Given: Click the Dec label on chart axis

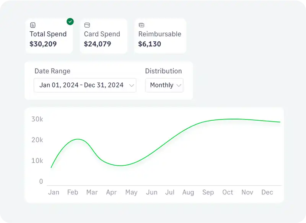Looking at the screenshot, I should tap(267, 192).
